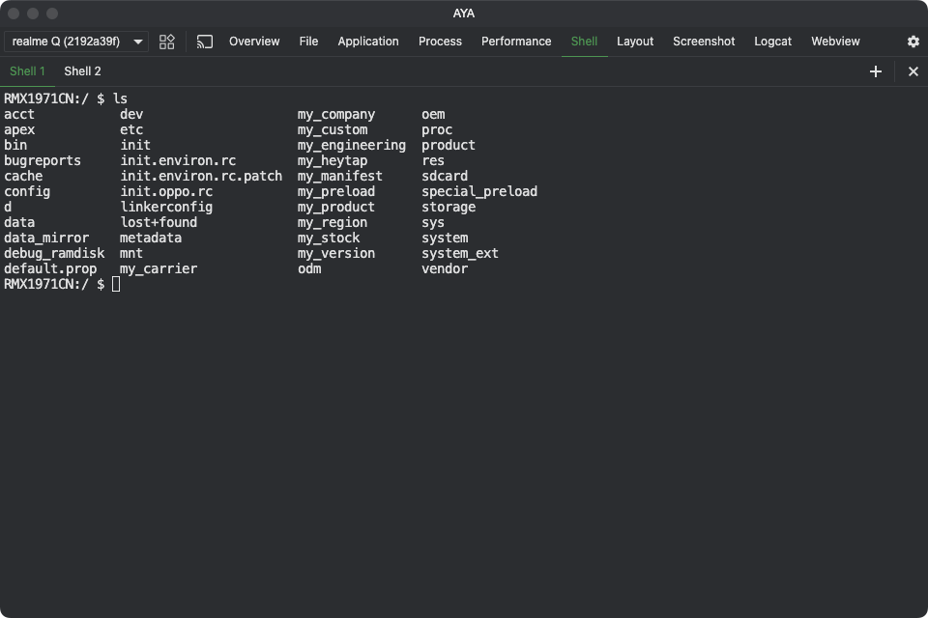Switch to Shell 2 tab
Image resolution: width=928 pixels, height=618 pixels.
tap(82, 71)
